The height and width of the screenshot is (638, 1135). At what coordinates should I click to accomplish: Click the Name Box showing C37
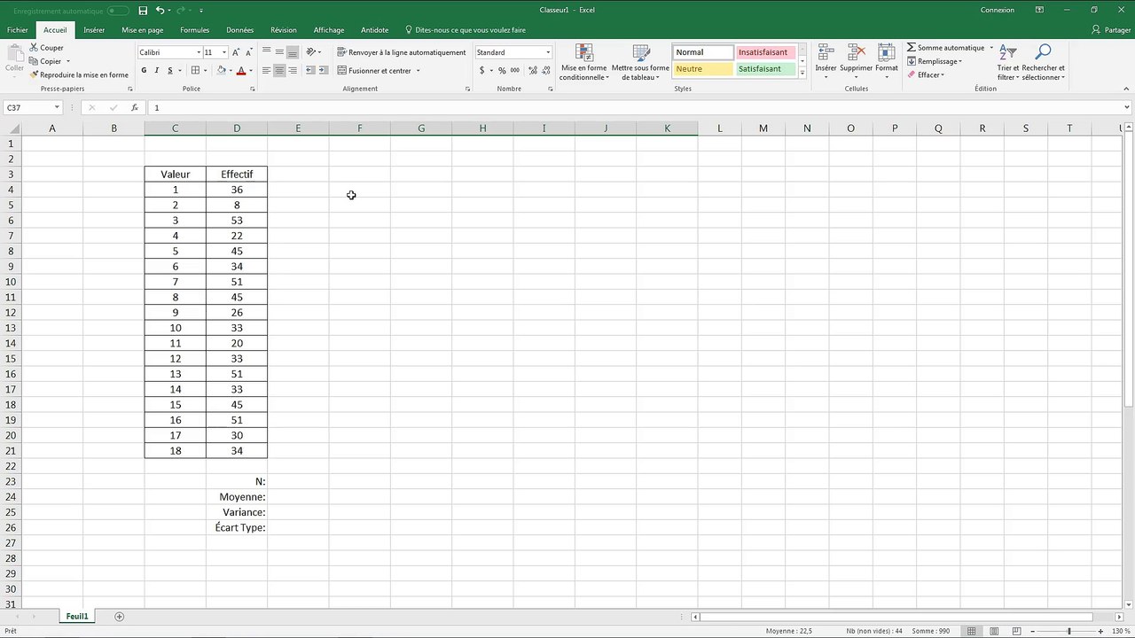[x=33, y=107]
